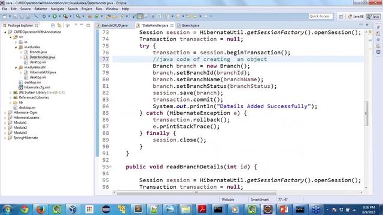The image size is (383, 215).
Task: Click Collapse All in Package Explorer
Action: coord(53,25)
